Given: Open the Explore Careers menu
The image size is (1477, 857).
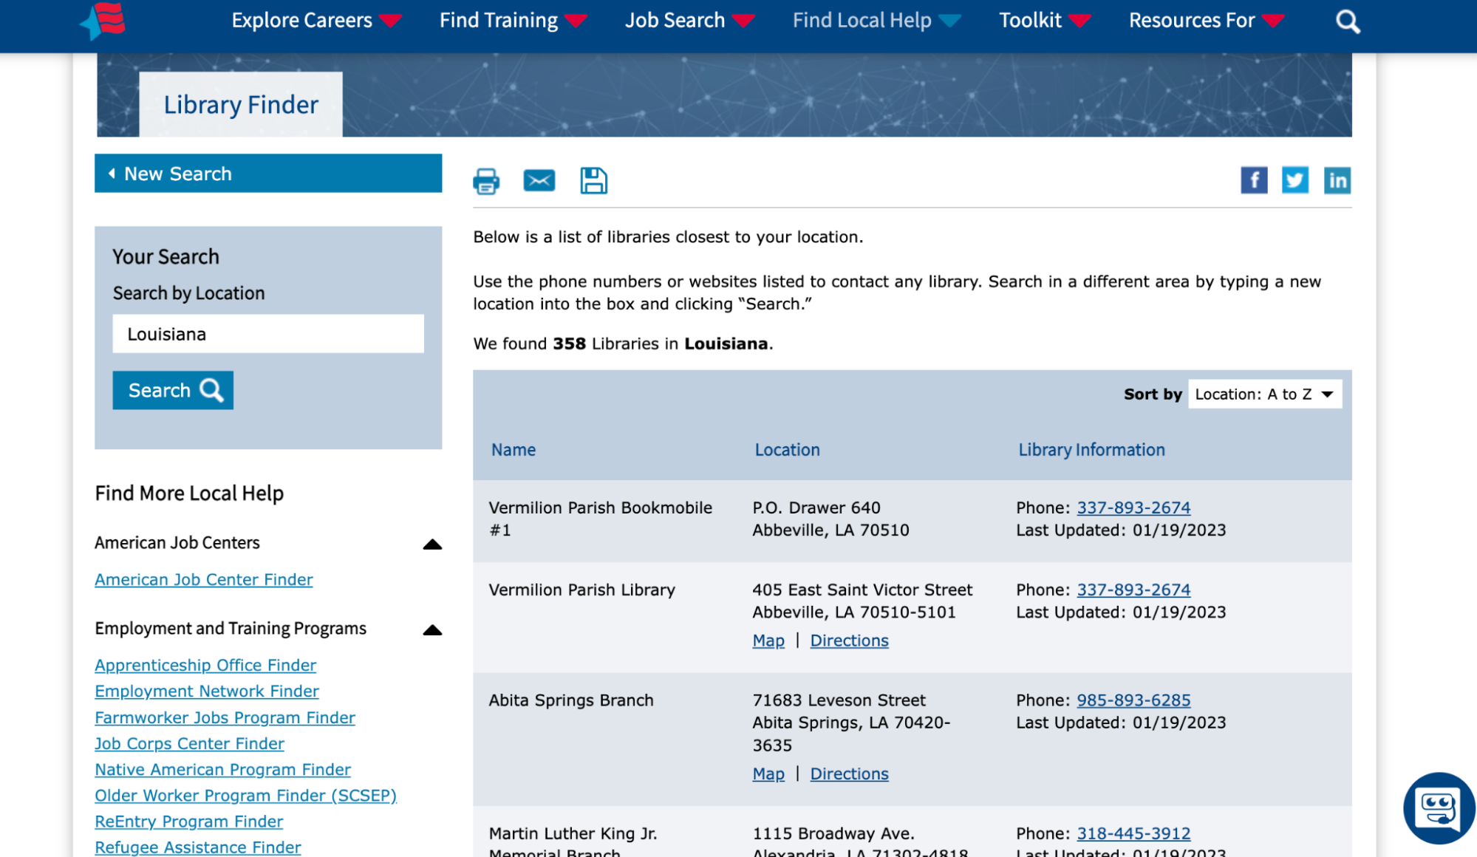Looking at the screenshot, I should pyautogui.click(x=315, y=21).
